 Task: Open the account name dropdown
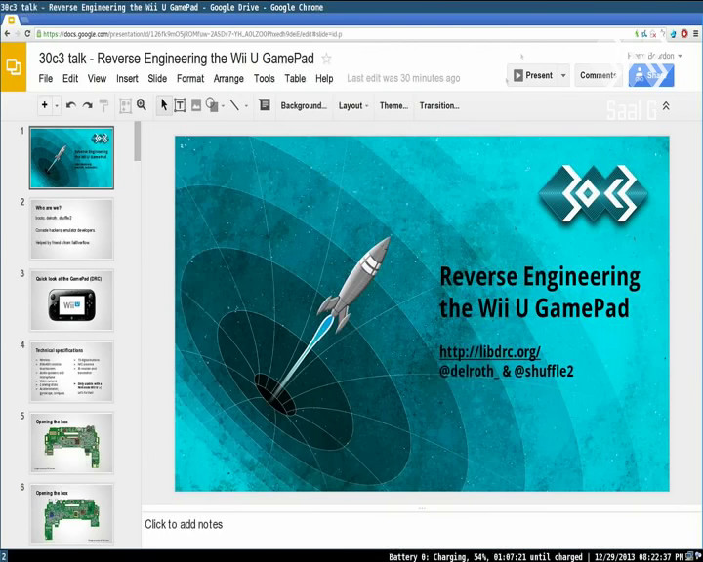pyautogui.click(x=654, y=56)
